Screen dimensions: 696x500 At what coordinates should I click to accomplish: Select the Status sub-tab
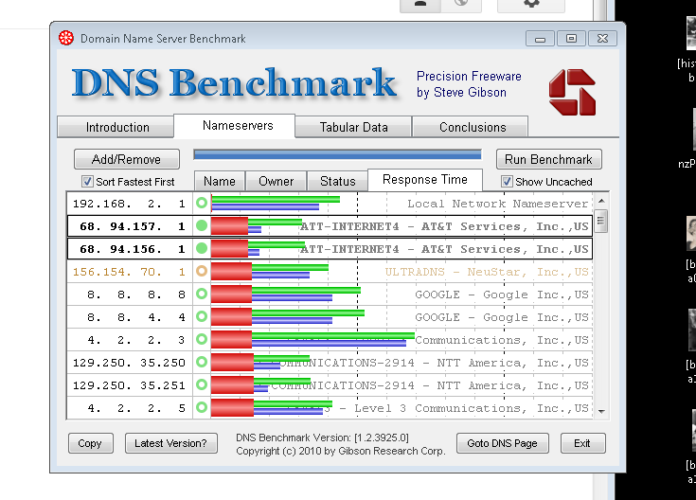pos(337,181)
